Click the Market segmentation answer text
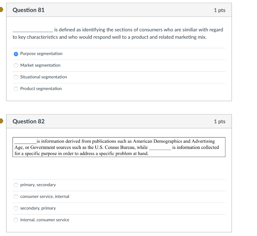The image size is (257, 236). [40, 65]
